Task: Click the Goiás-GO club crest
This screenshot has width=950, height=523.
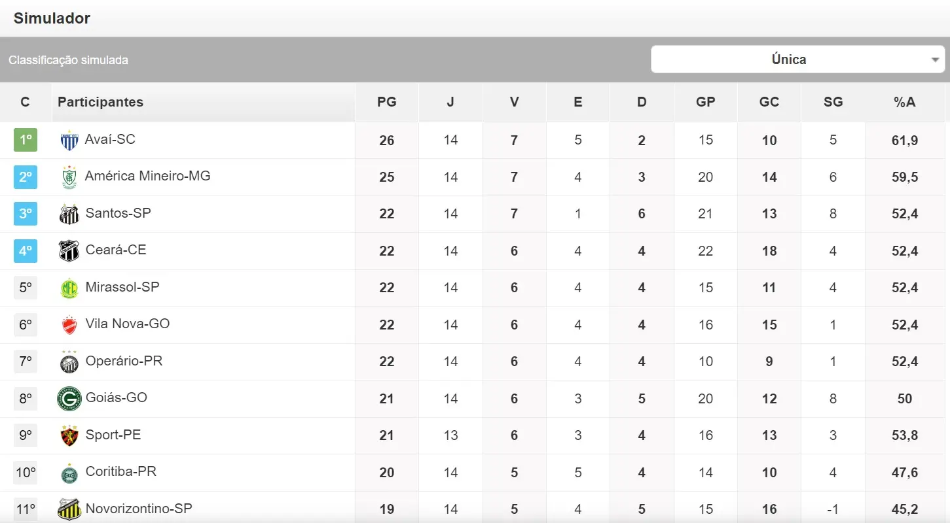Action: click(69, 399)
